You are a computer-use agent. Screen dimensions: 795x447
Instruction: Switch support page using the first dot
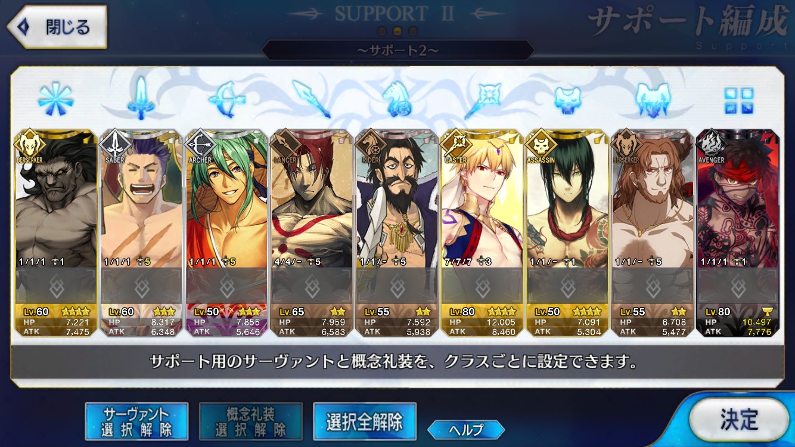pos(383,31)
